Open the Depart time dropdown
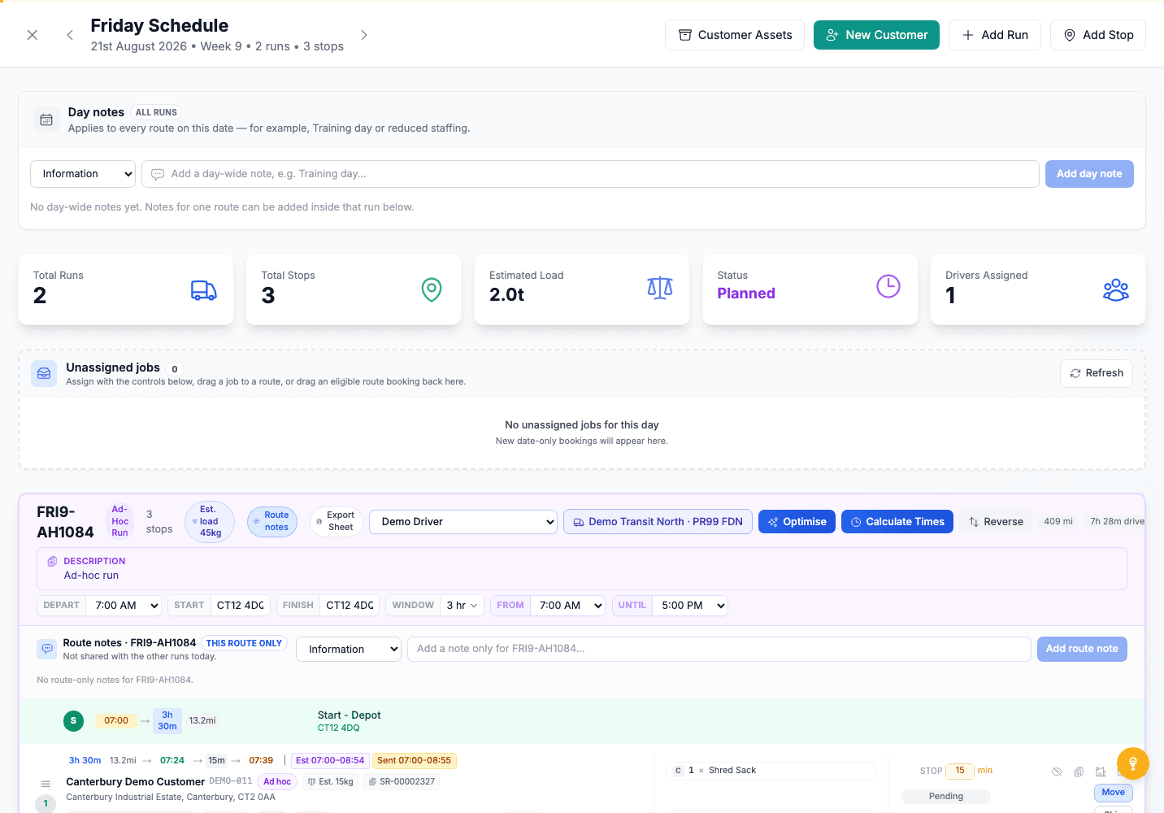The image size is (1164, 813). [125, 606]
